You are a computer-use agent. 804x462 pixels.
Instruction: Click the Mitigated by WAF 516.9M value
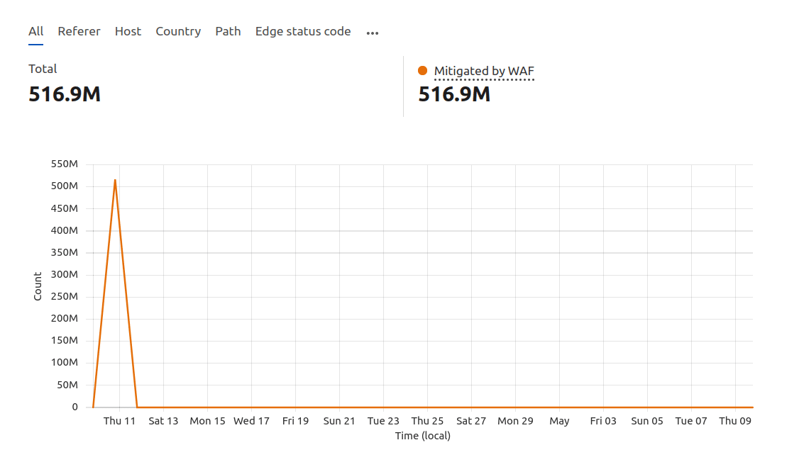click(453, 94)
